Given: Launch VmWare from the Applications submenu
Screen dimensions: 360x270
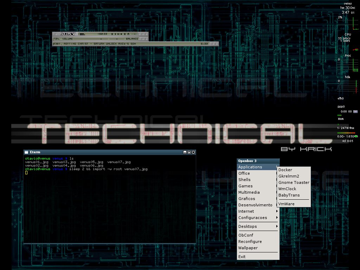Looking at the screenshot, I should coord(294,204).
